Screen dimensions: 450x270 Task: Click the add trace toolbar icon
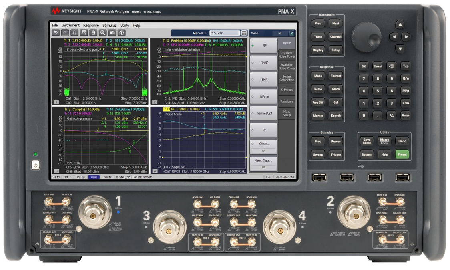74,33
